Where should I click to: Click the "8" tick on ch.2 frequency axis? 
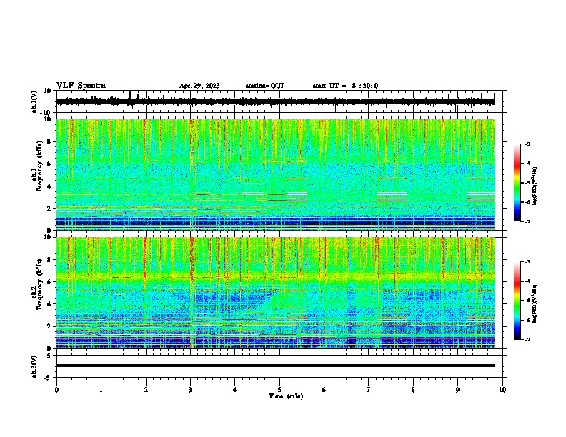[49, 260]
